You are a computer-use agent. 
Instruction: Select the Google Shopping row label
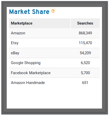[26, 63]
